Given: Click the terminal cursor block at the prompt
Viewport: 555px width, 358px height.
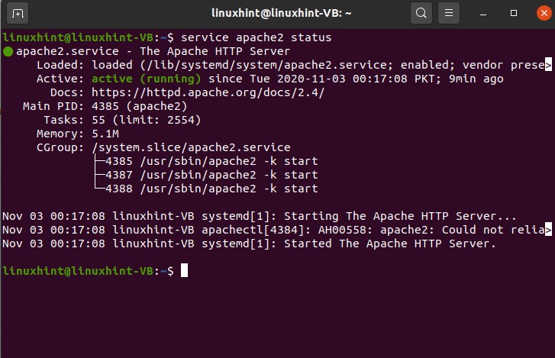Looking at the screenshot, I should click(x=184, y=271).
